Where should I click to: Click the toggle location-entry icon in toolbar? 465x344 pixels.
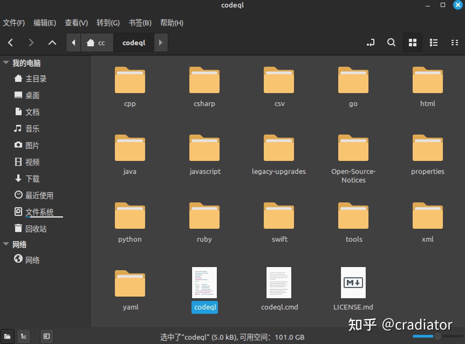pos(371,42)
